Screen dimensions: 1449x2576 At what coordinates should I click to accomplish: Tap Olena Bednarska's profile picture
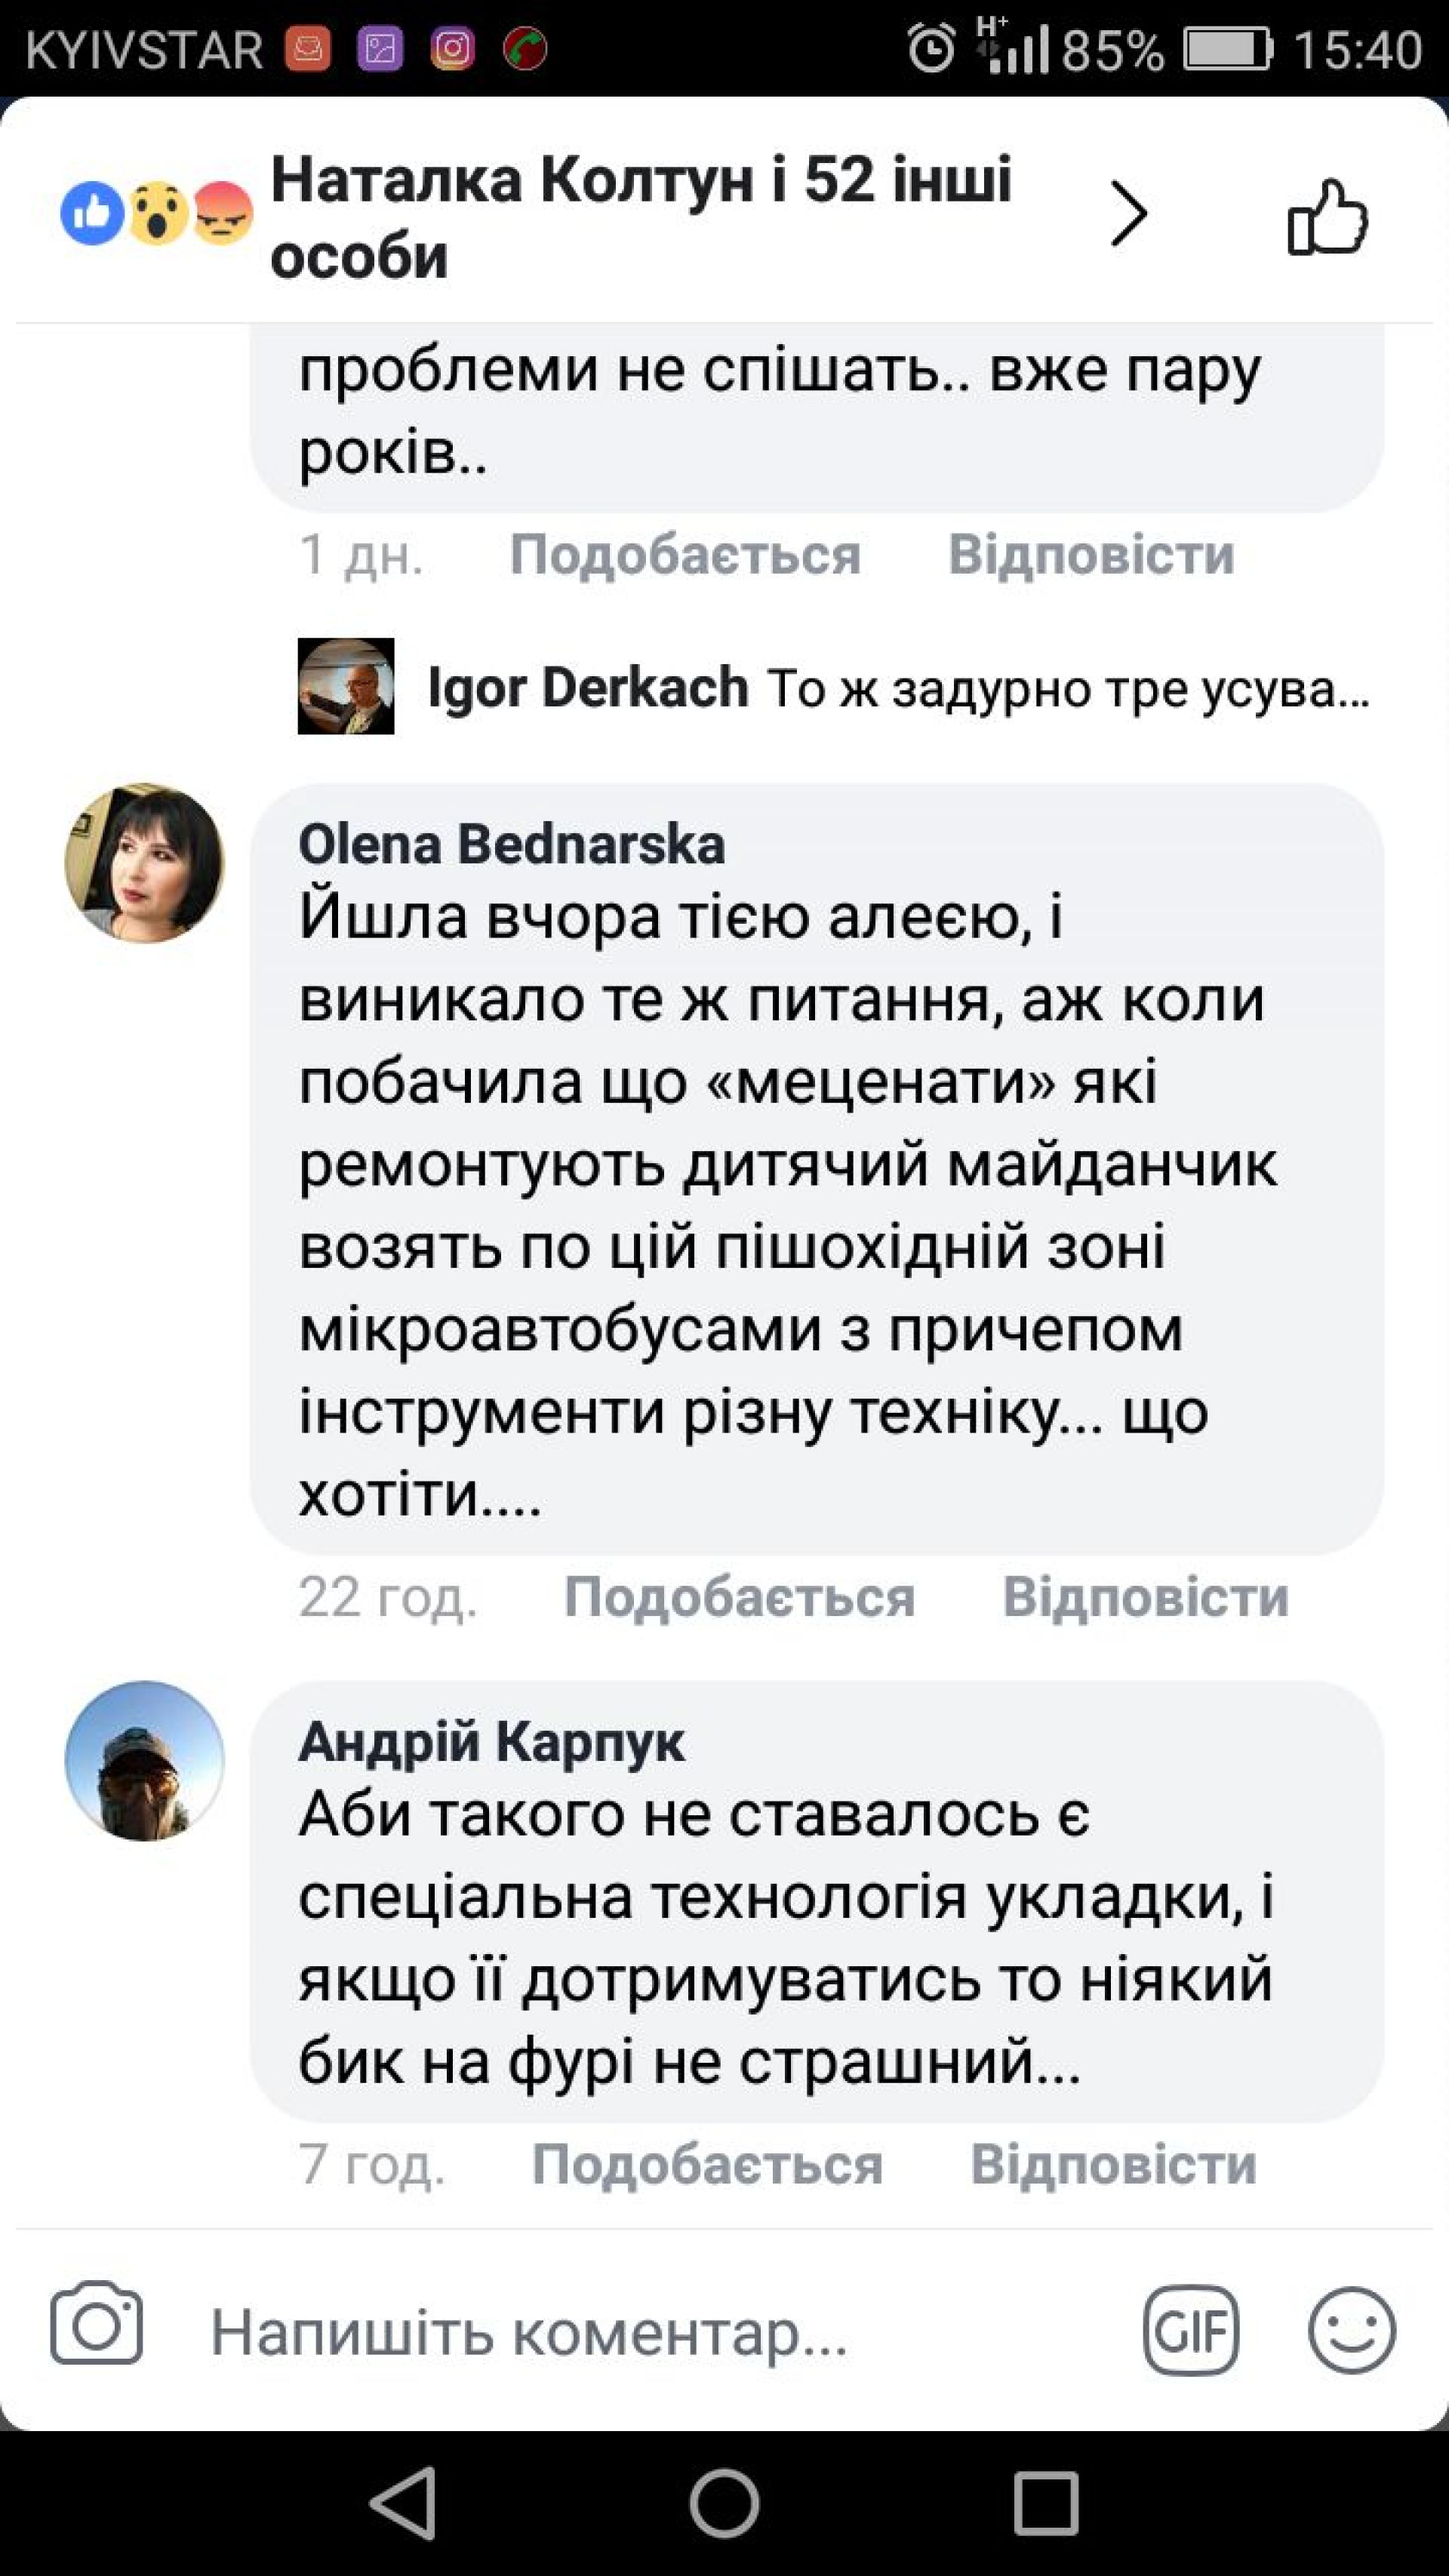coord(144,863)
